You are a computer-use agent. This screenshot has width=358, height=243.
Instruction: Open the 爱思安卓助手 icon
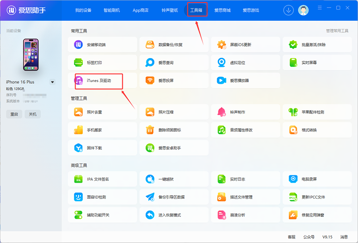[150, 148]
